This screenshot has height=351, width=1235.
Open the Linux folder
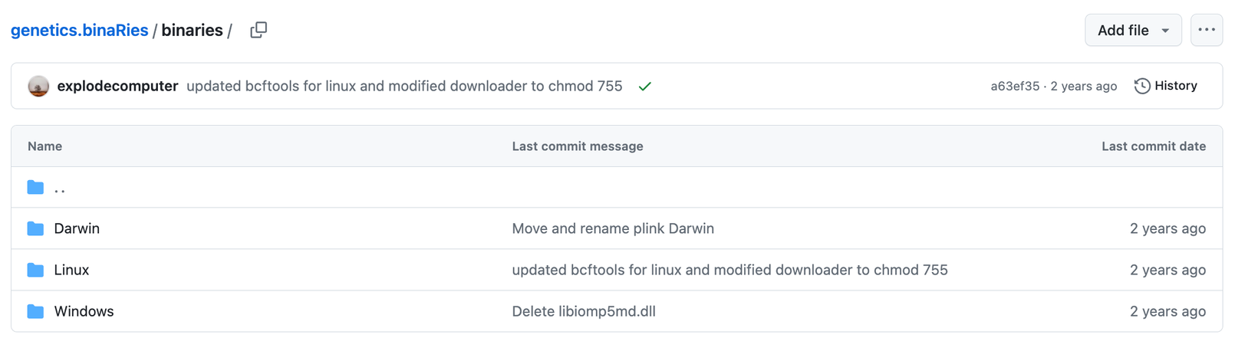click(x=71, y=270)
